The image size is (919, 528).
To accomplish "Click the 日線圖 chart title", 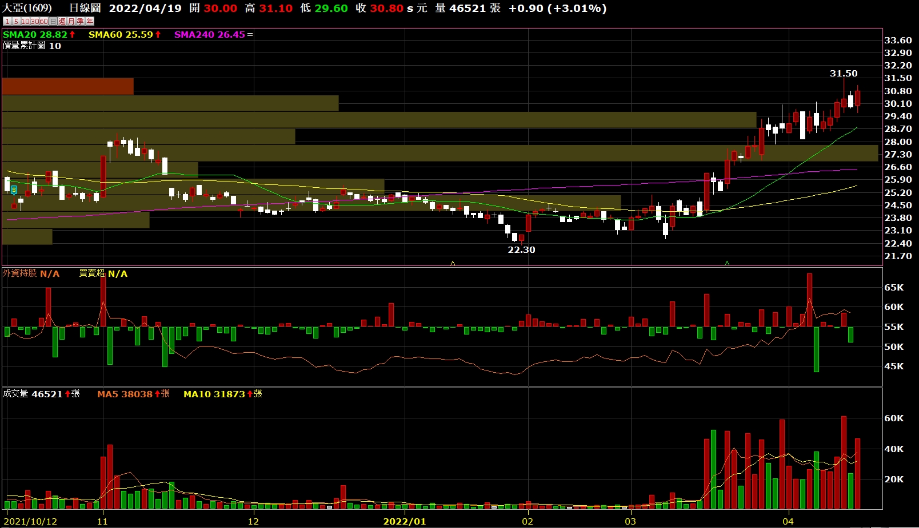I will point(85,8).
